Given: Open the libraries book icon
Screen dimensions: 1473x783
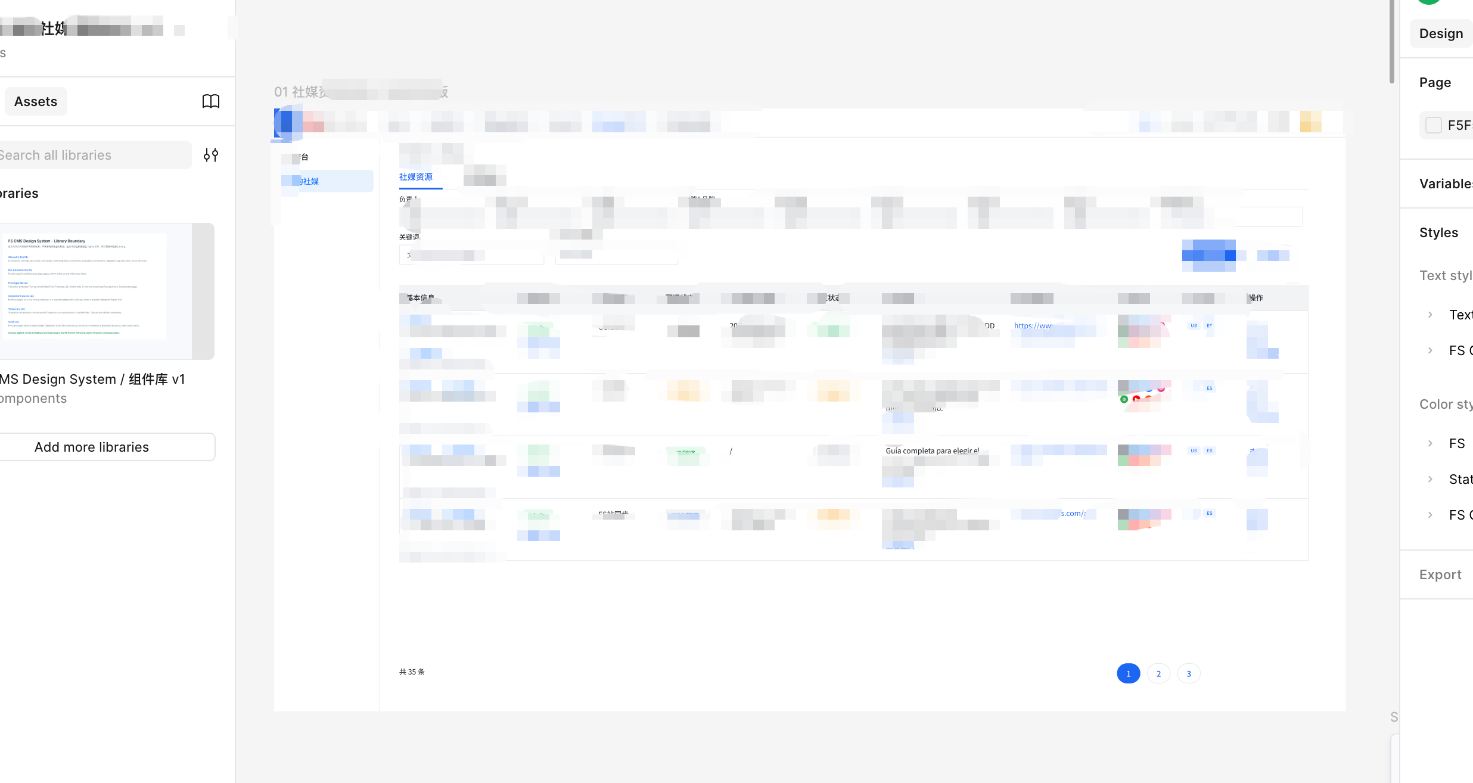Looking at the screenshot, I should (x=211, y=101).
